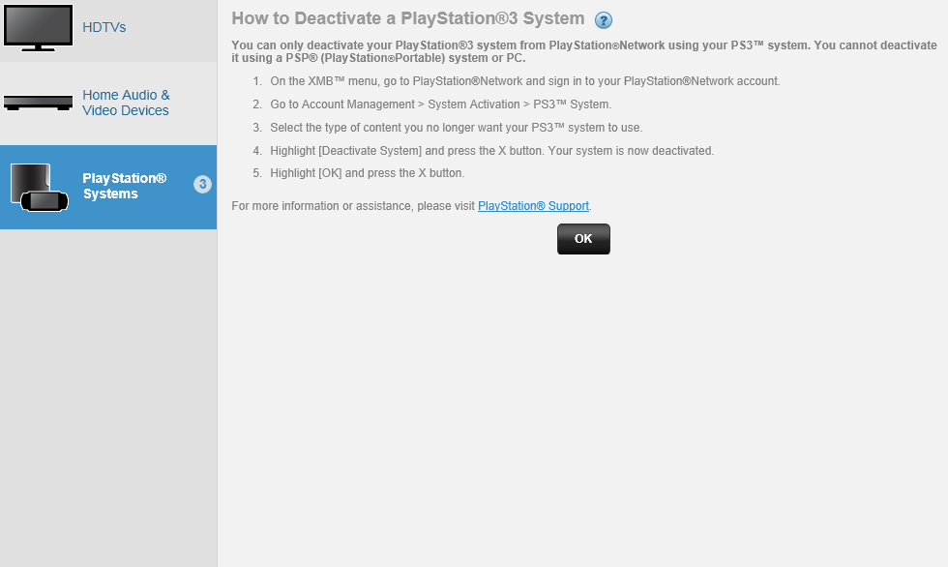Click step 5 Highlight OK text
The height and width of the screenshot is (567, 948).
click(x=367, y=173)
